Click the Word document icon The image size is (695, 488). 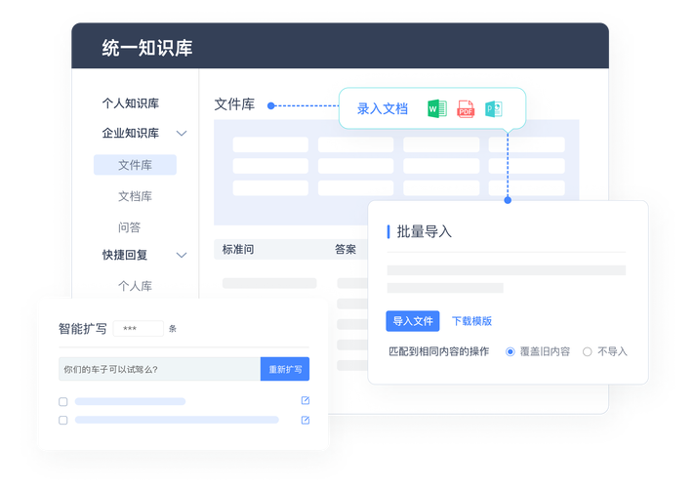437,108
